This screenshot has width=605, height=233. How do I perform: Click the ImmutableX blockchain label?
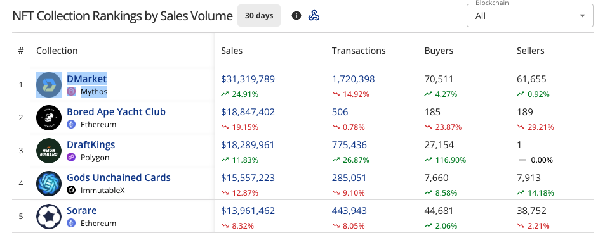pos(103,190)
